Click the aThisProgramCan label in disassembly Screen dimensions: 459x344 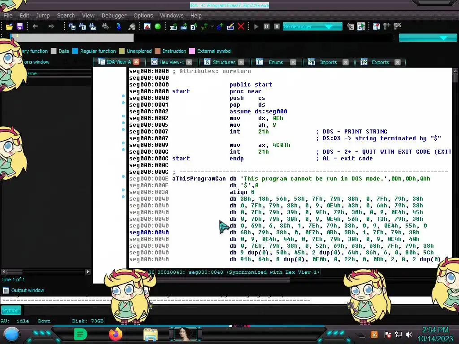click(x=199, y=178)
